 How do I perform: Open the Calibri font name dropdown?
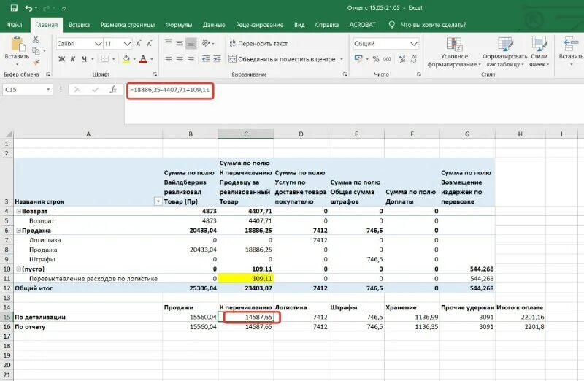(99, 44)
